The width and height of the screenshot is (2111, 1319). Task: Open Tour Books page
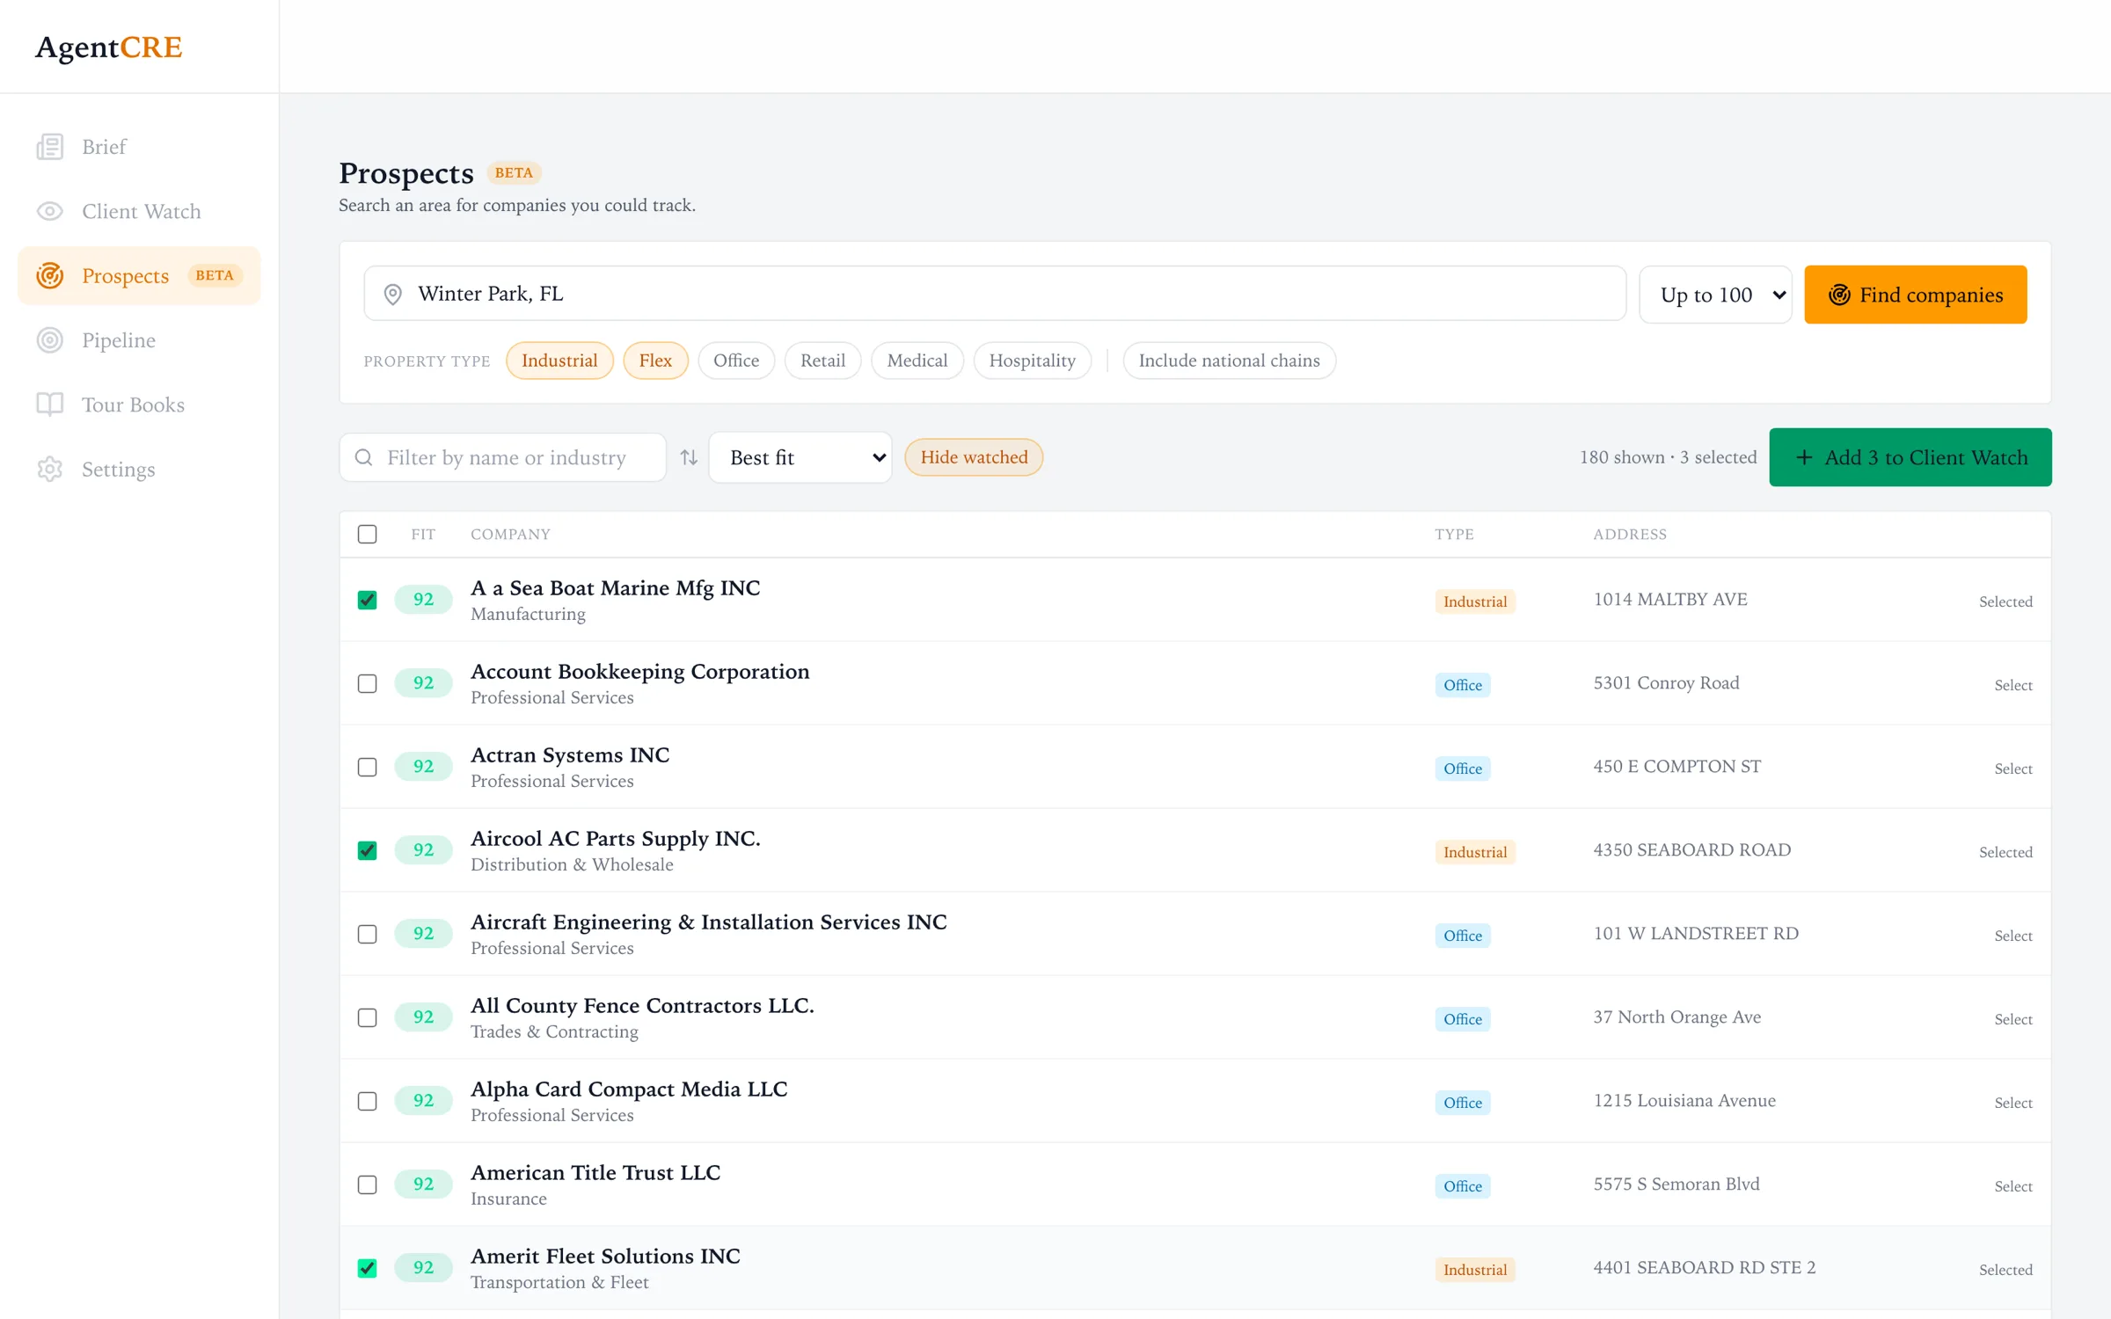(139, 404)
